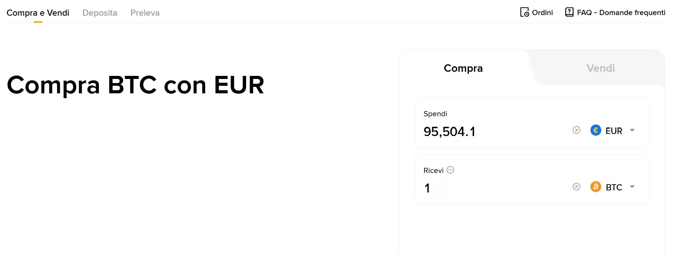673x255 pixels.
Task: Show the Ricevi info tooltip icon
Action: point(450,170)
